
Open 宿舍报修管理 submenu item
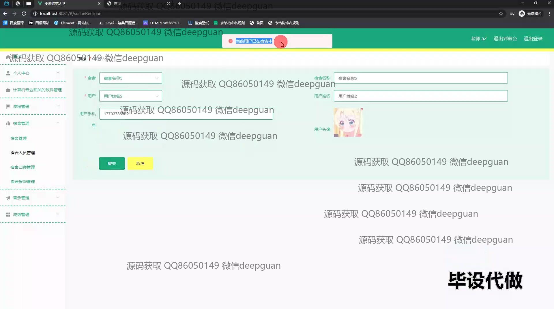pos(23,182)
